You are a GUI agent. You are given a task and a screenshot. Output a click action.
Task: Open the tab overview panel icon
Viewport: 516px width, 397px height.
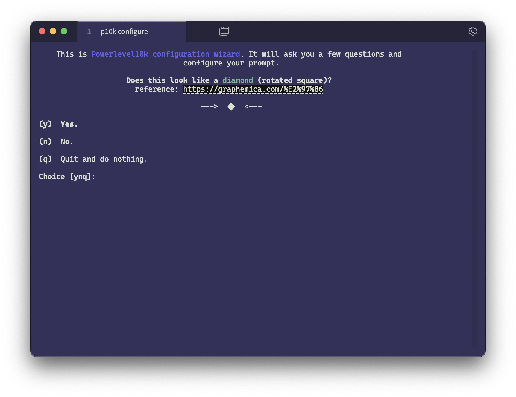(x=224, y=31)
